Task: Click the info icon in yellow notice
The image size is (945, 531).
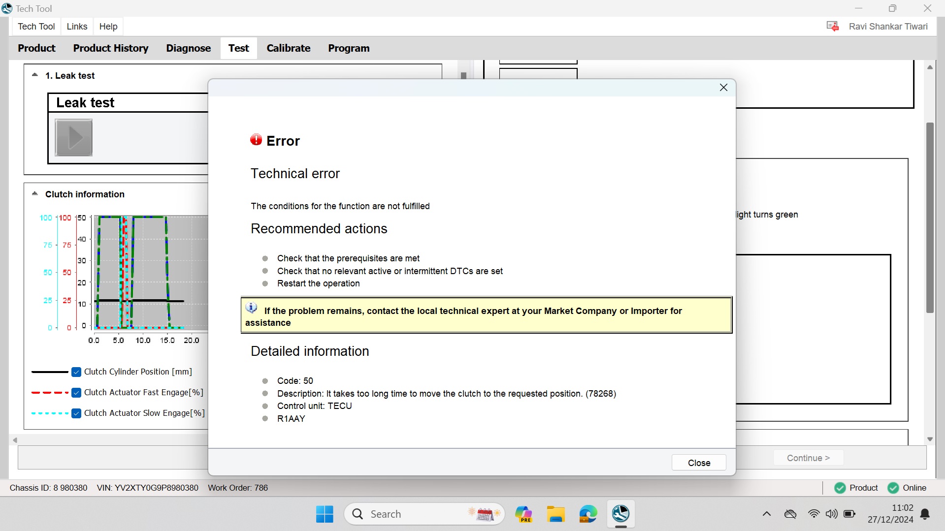Action: [252, 308]
